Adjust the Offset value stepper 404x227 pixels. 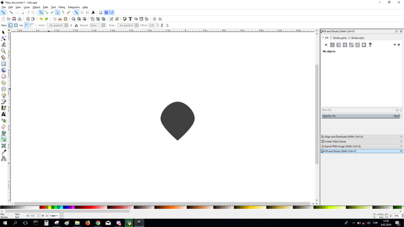pyautogui.click(x=158, y=25)
